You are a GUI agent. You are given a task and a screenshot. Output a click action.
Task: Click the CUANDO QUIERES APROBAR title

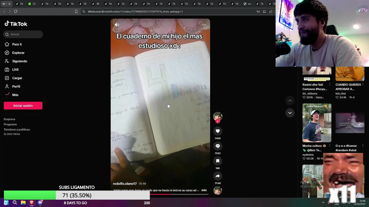click(348, 87)
